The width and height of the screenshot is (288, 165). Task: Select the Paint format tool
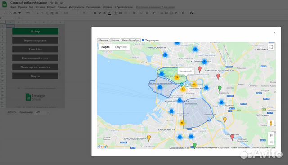[x=20, y=13]
